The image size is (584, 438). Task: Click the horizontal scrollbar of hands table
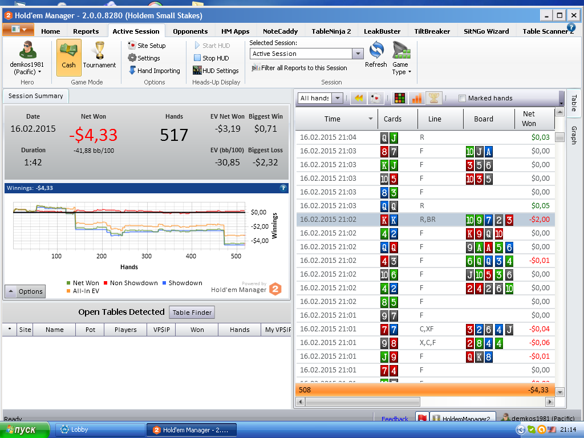pyautogui.click(x=363, y=402)
